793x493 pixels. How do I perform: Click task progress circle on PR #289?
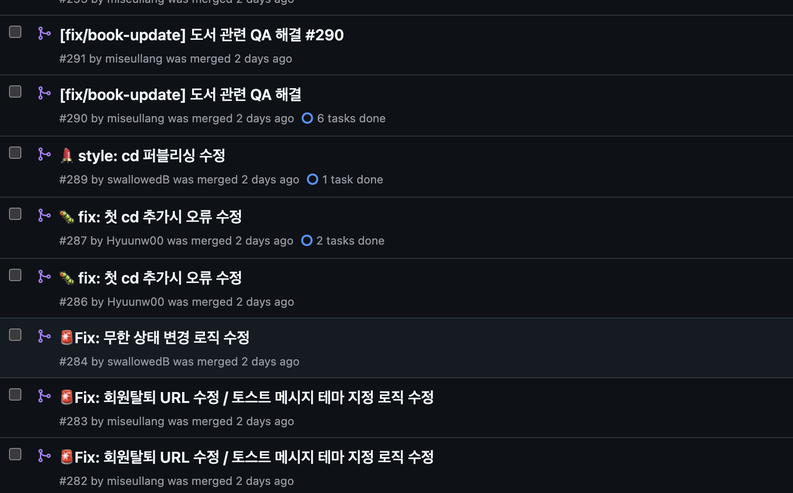pos(313,179)
